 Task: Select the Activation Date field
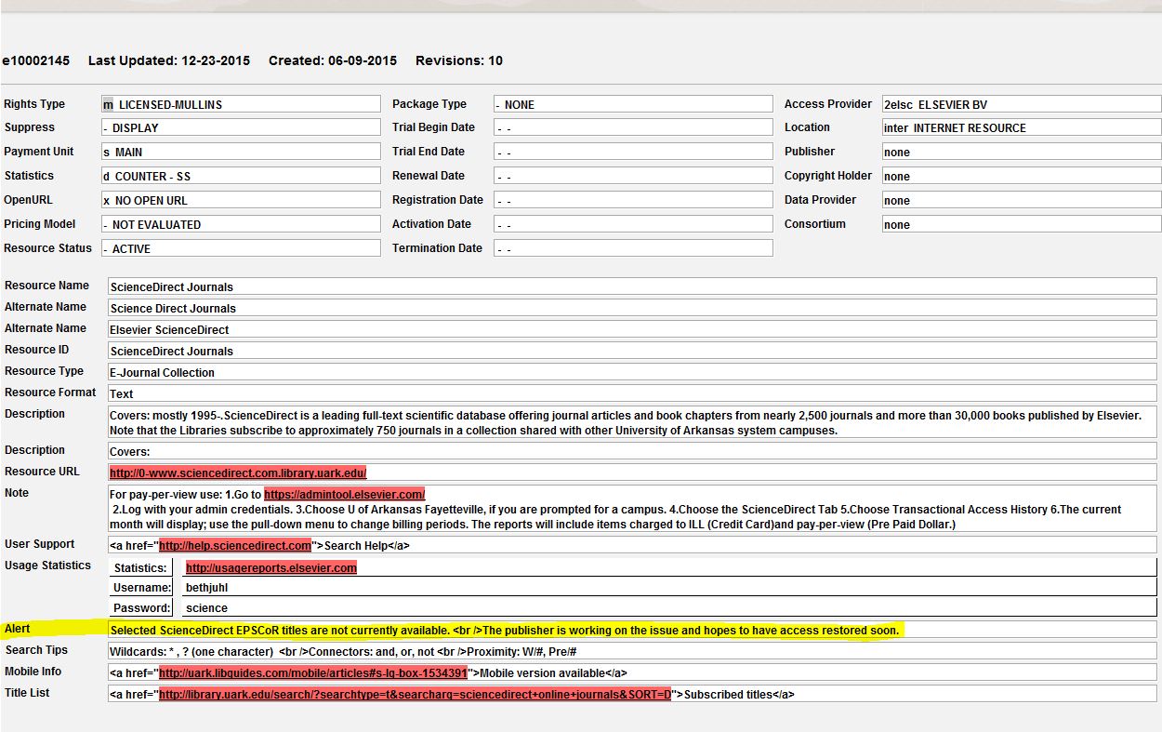(633, 224)
